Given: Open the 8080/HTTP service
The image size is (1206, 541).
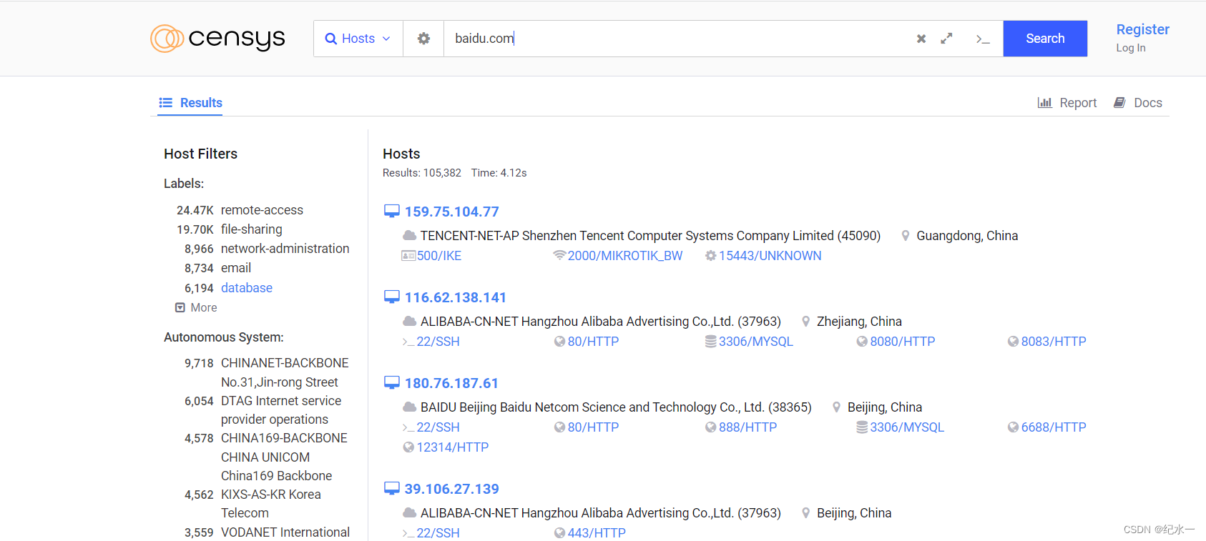Looking at the screenshot, I should click(902, 342).
